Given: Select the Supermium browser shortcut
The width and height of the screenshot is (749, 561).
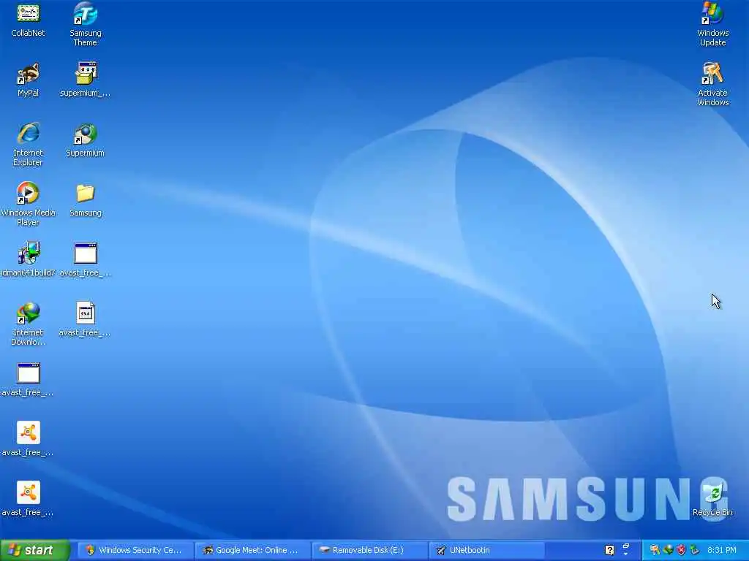Looking at the screenshot, I should click(85, 140).
